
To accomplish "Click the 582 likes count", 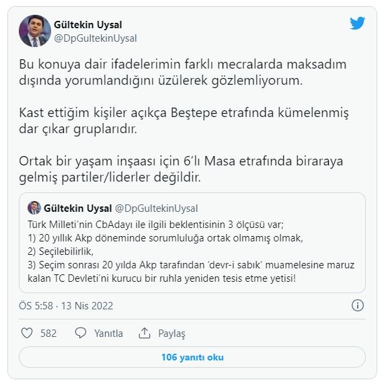I will (48, 334).
